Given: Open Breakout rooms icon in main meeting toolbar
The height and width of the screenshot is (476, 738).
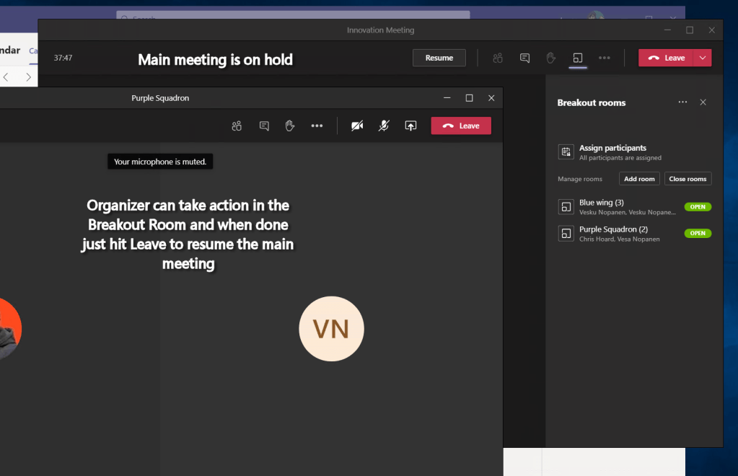Looking at the screenshot, I should pos(577,58).
